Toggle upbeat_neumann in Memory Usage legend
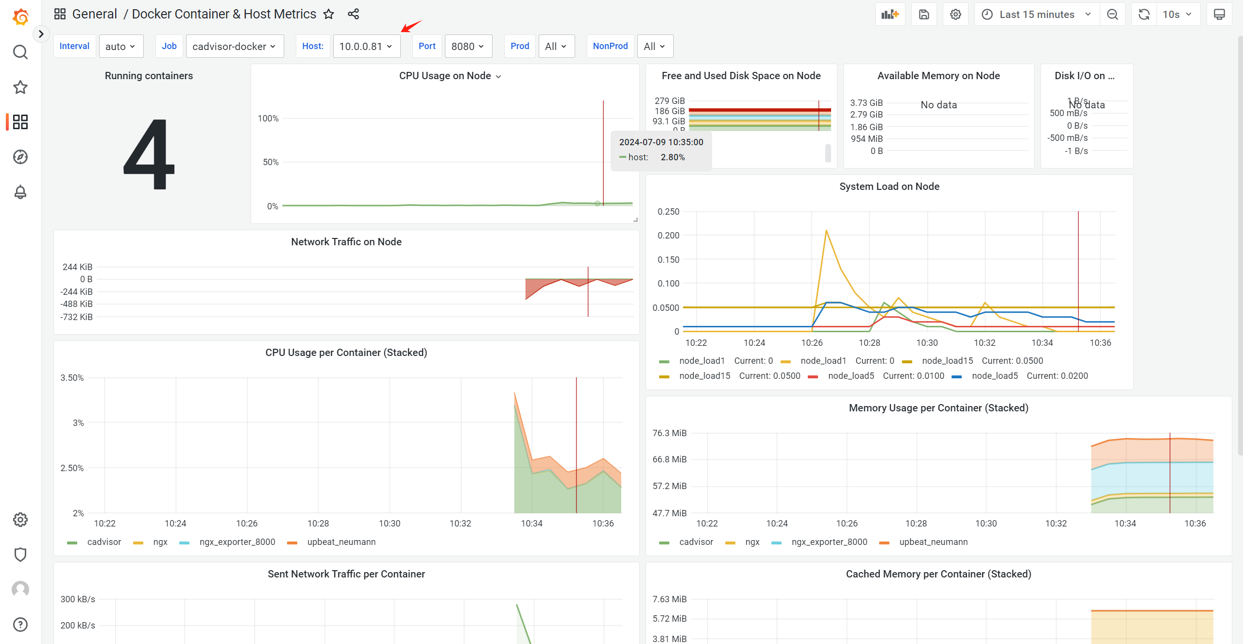 pyautogui.click(x=933, y=542)
